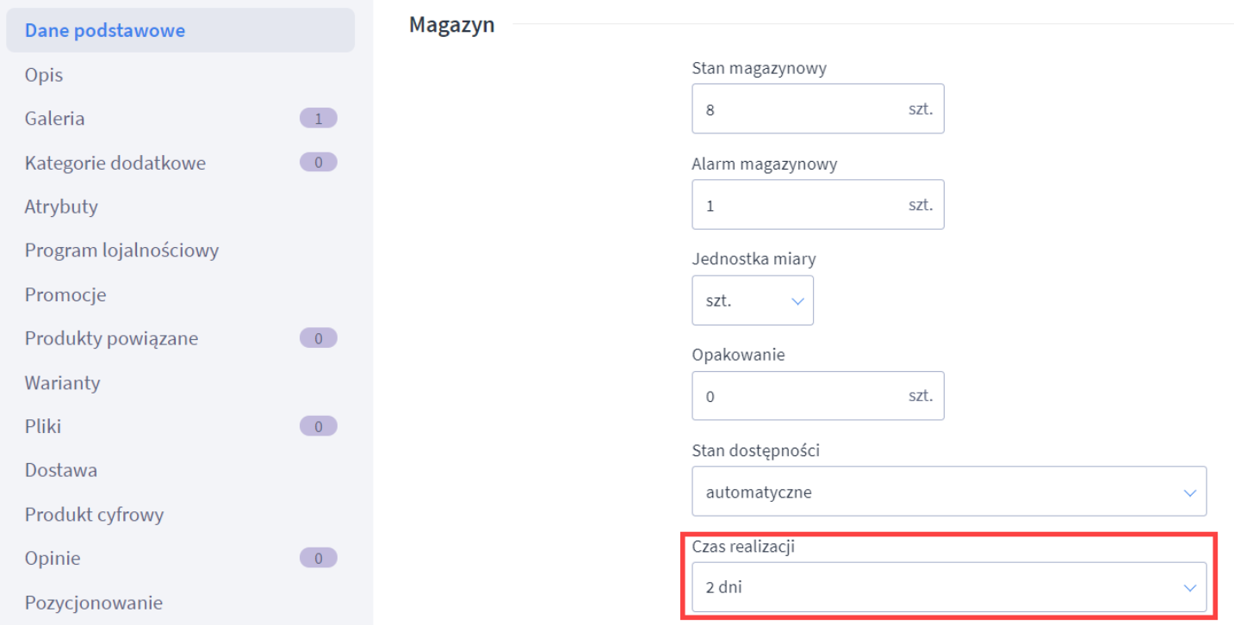Switch to the Opis section
This screenshot has height=625, width=1234.
tap(44, 75)
